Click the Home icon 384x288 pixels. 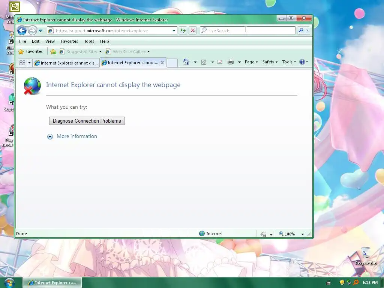[x=186, y=62]
